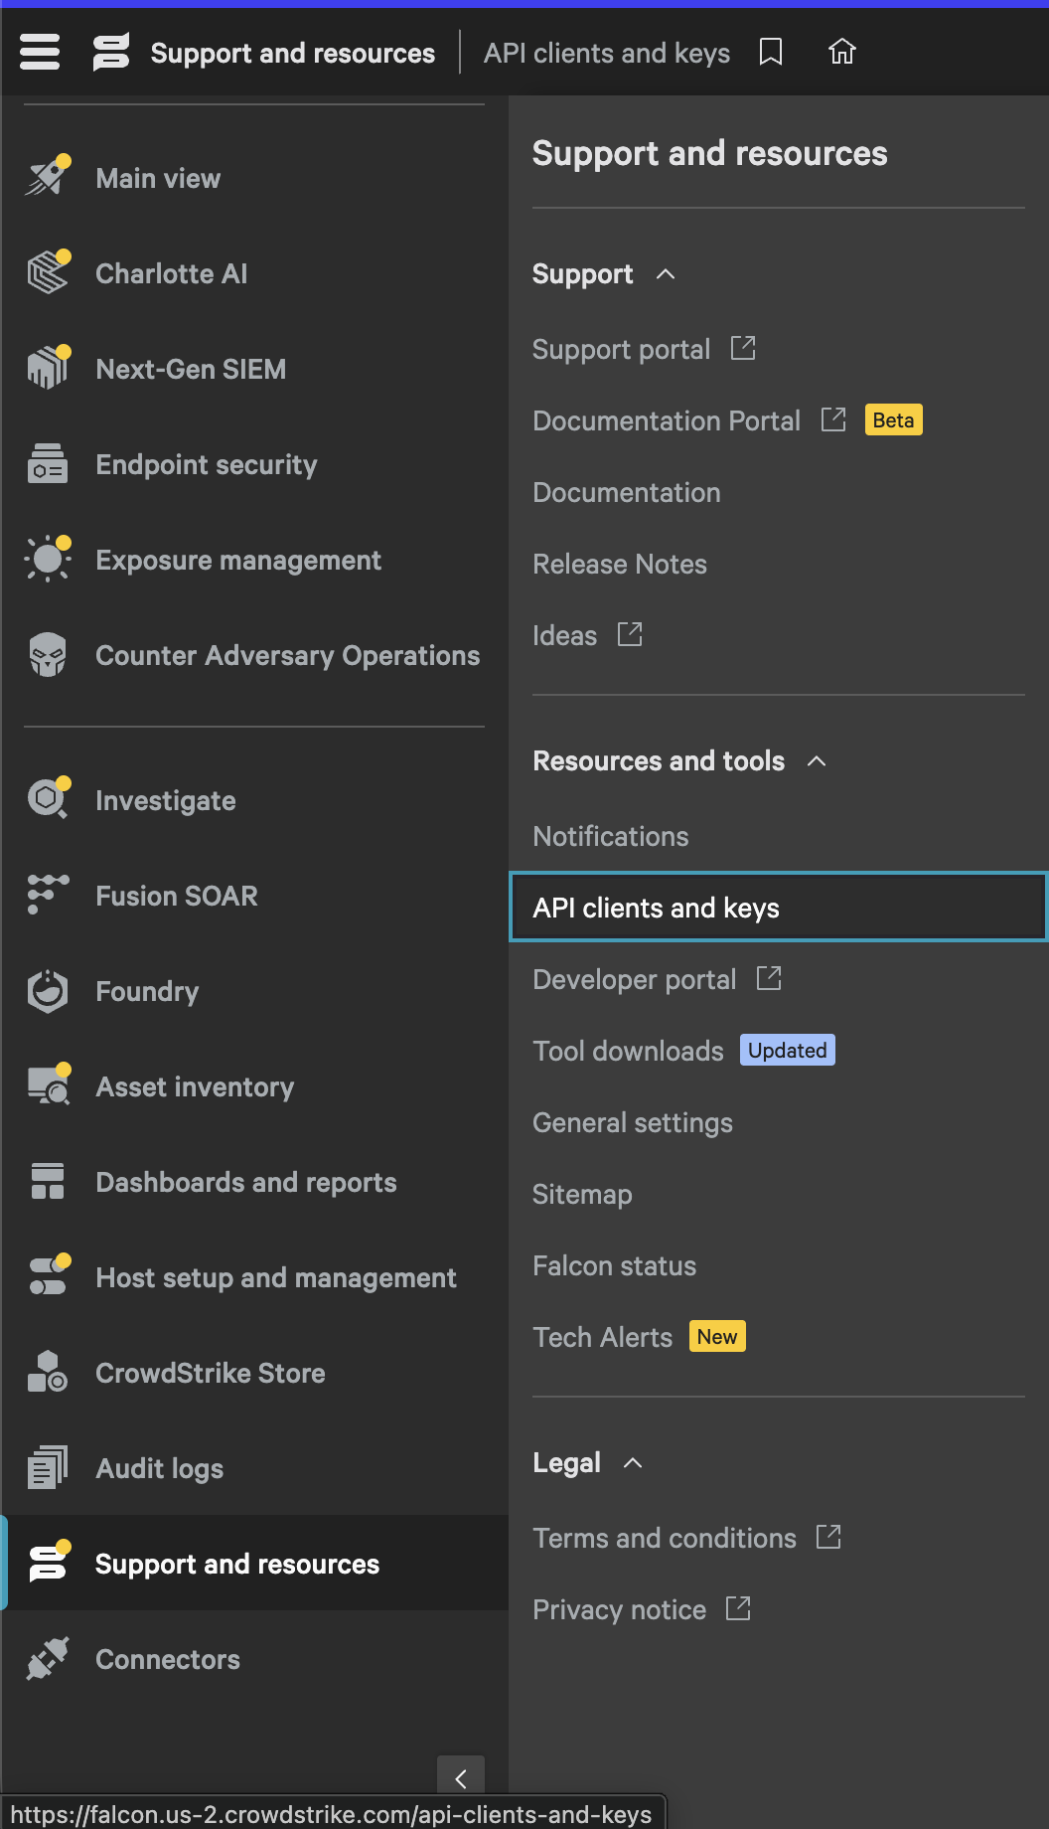Click the Dashboards and reports icon
The height and width of the screenshot is (1829, 1049).
coord(48,1181)
